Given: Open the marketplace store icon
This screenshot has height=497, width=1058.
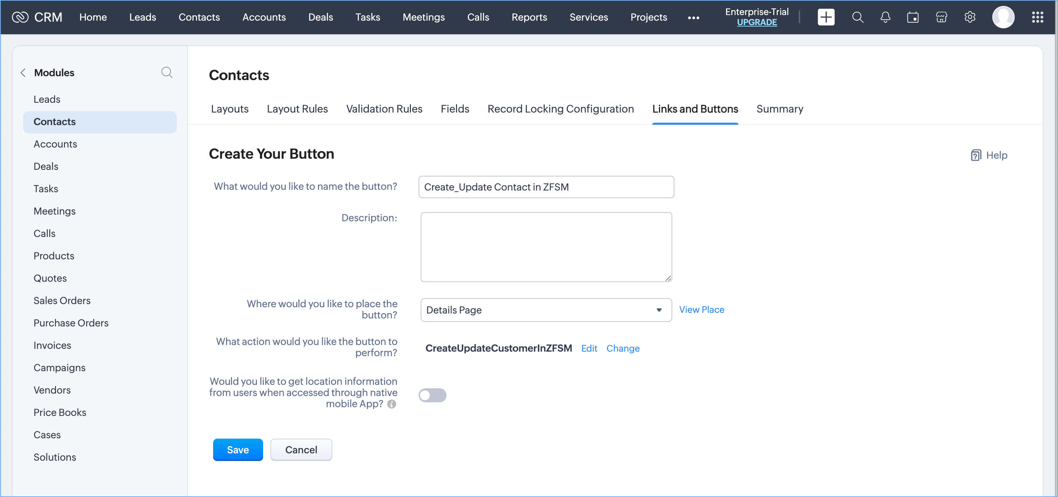Looking at the screenshot, I should pyautogui.click(x=941, y=17).
